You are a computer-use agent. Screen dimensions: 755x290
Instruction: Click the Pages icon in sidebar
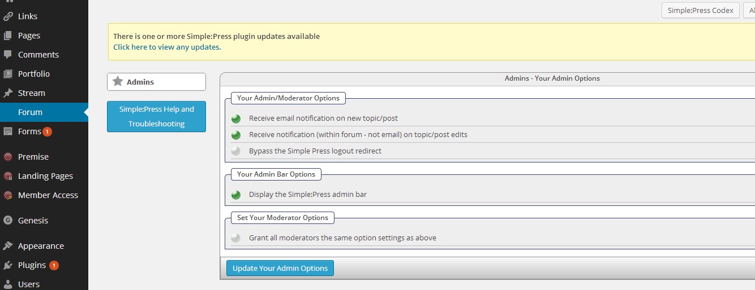(8, 36)
